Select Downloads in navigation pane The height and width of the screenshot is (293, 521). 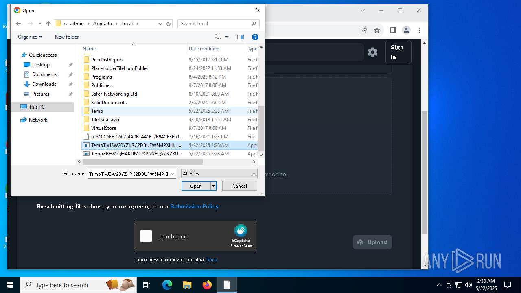(44, 84)
